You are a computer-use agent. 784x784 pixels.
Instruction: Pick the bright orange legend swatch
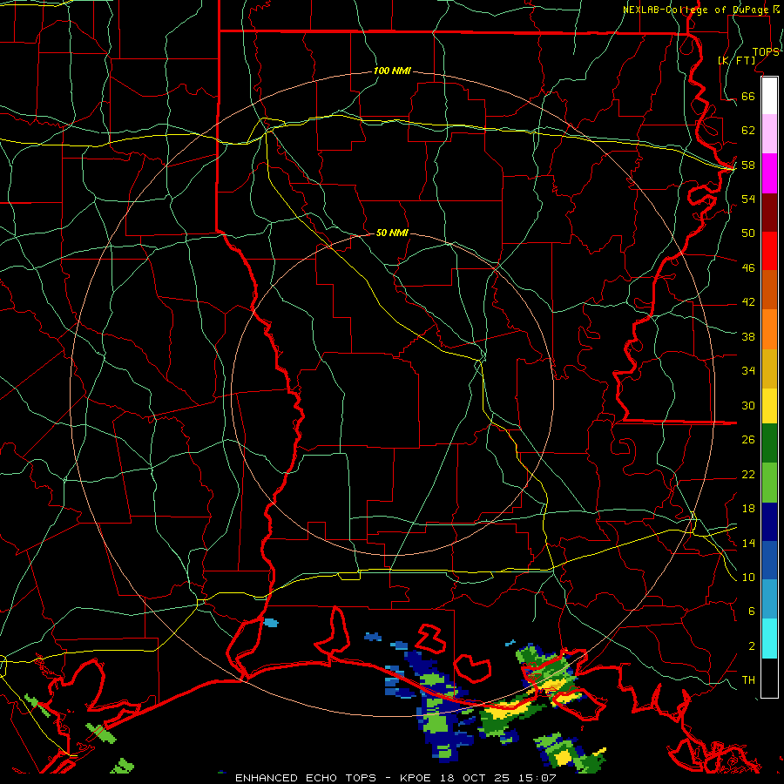(x=769, y=329)
